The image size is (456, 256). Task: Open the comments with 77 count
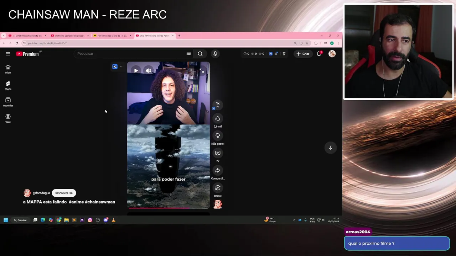[218, 153]
